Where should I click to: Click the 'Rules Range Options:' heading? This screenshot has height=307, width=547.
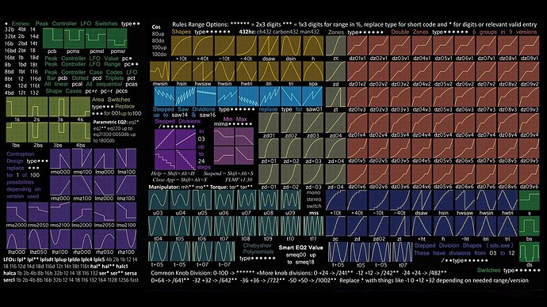(201, 25)
